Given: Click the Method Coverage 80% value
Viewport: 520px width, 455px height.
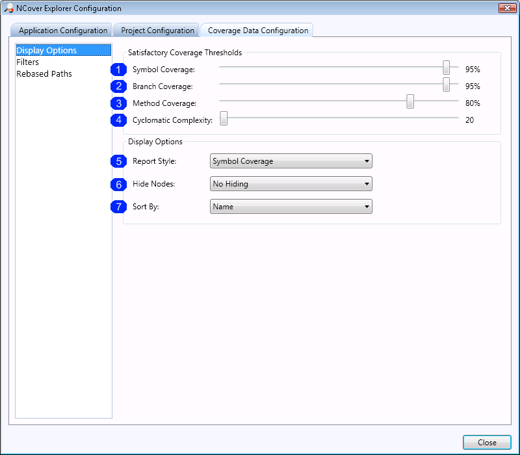Looking at the screenshot, I should click(x=473, y=103).
